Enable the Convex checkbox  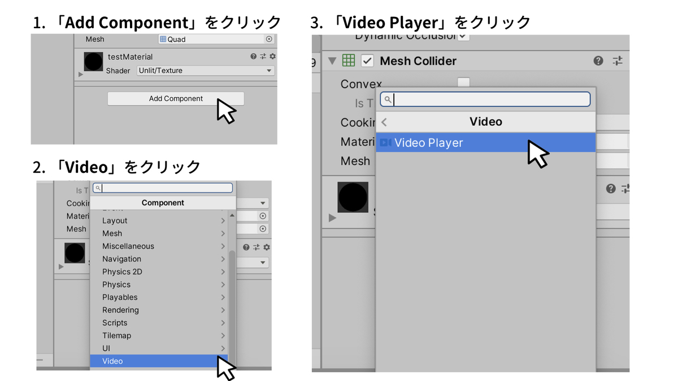pyautogui.click(x=463, y=83)
